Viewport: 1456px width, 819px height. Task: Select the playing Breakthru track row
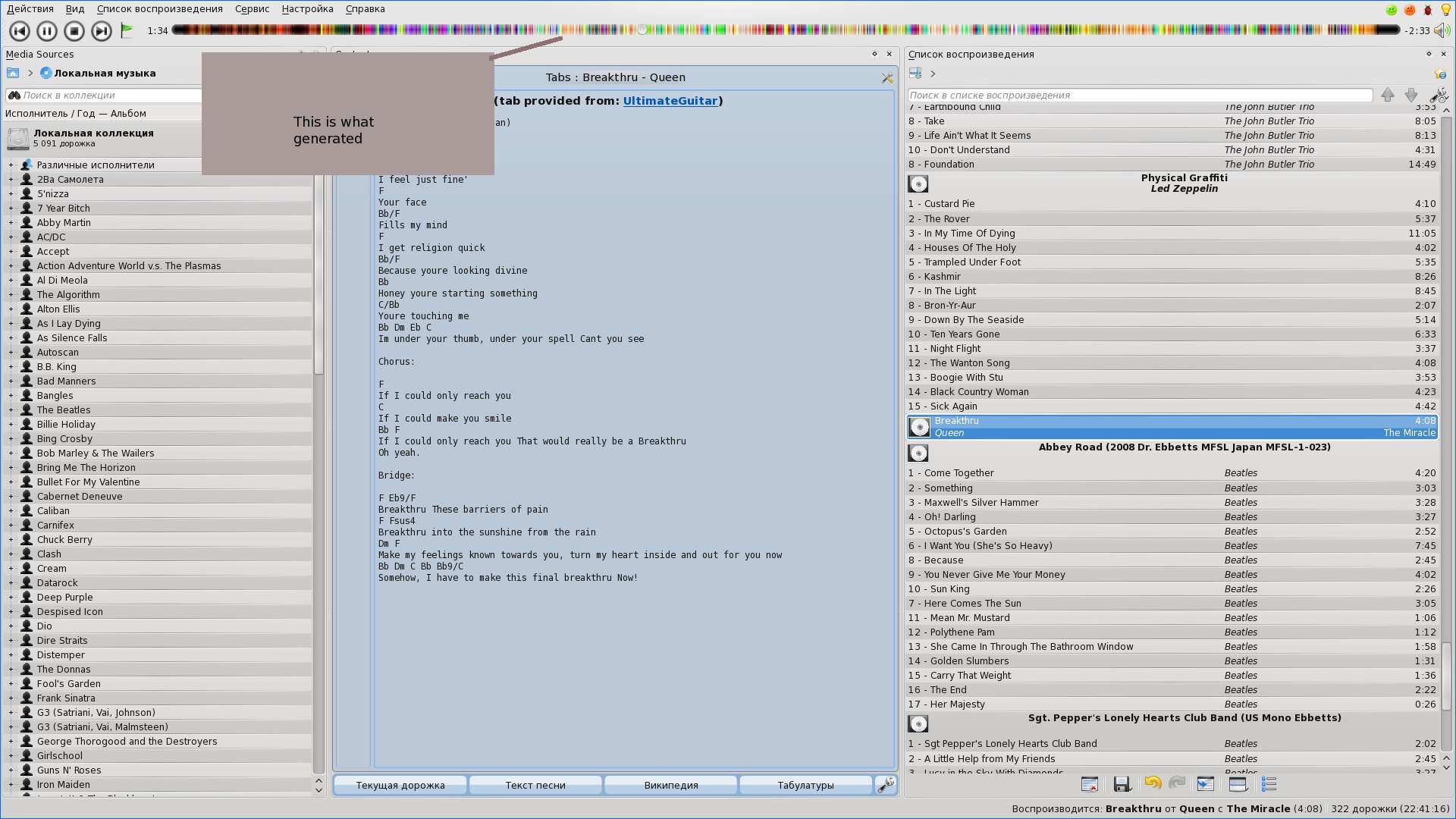tap(1172, 427)
